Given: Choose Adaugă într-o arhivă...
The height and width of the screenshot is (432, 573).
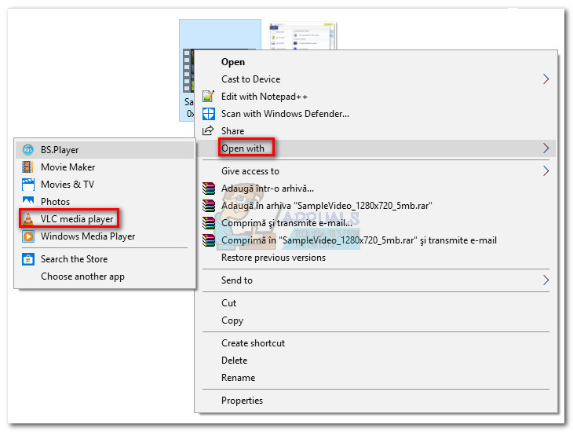Looking at the screenshot, I should [376, 189].
